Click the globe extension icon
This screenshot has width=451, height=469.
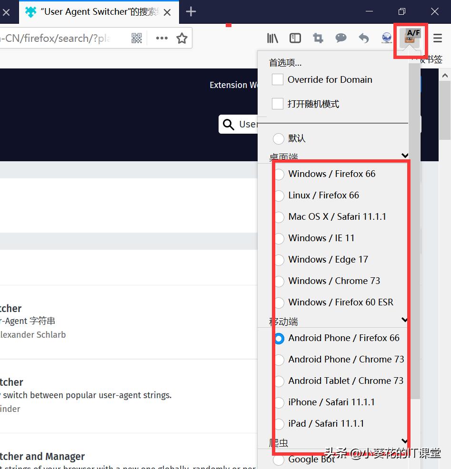[387, 38]
